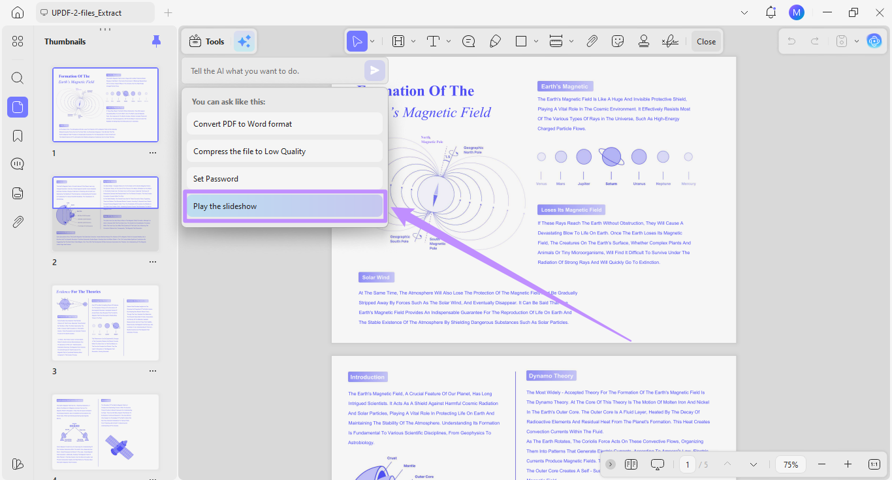This screenshot has width=892, height=480.
Task: Send the AI prompt with the arrow button
Action: click(x=374, y=71)
